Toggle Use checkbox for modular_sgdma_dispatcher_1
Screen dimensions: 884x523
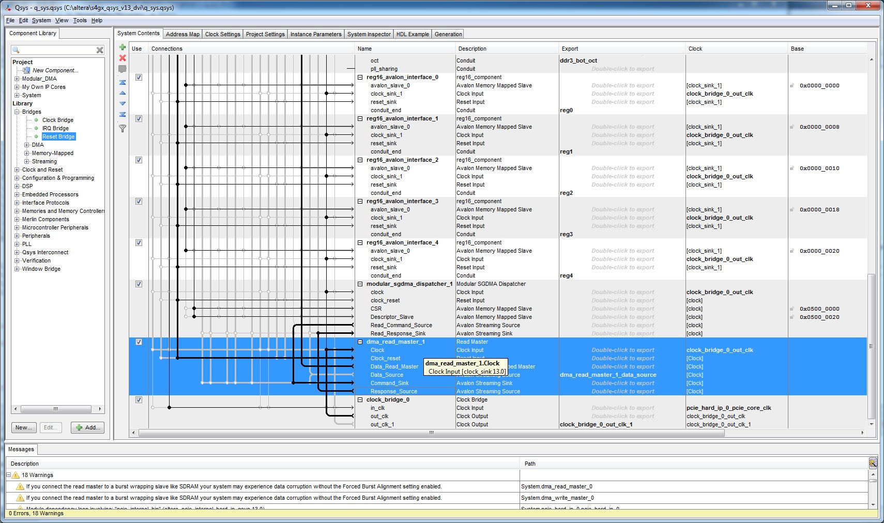click(139, 284)
